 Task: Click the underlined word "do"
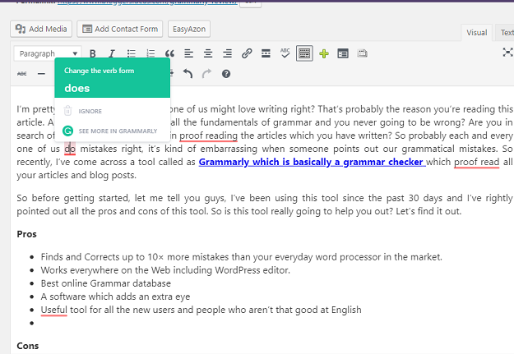point(70,149)
